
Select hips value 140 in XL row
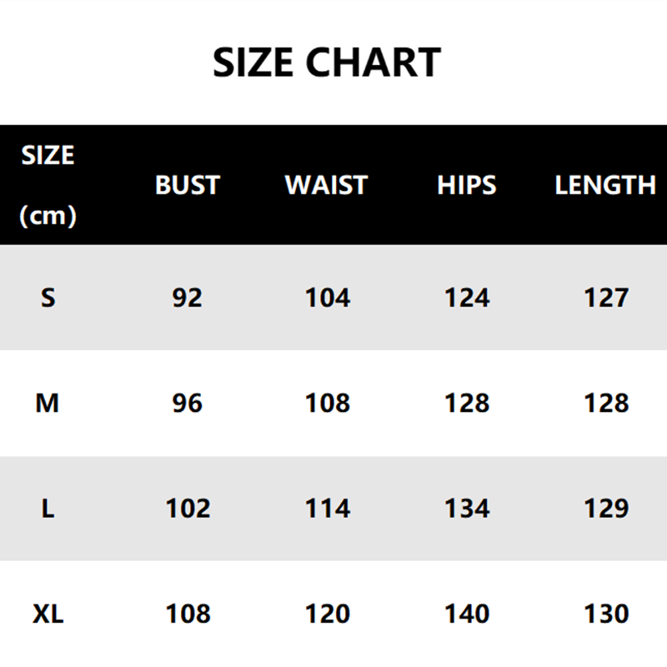click(x=467, y=614)
